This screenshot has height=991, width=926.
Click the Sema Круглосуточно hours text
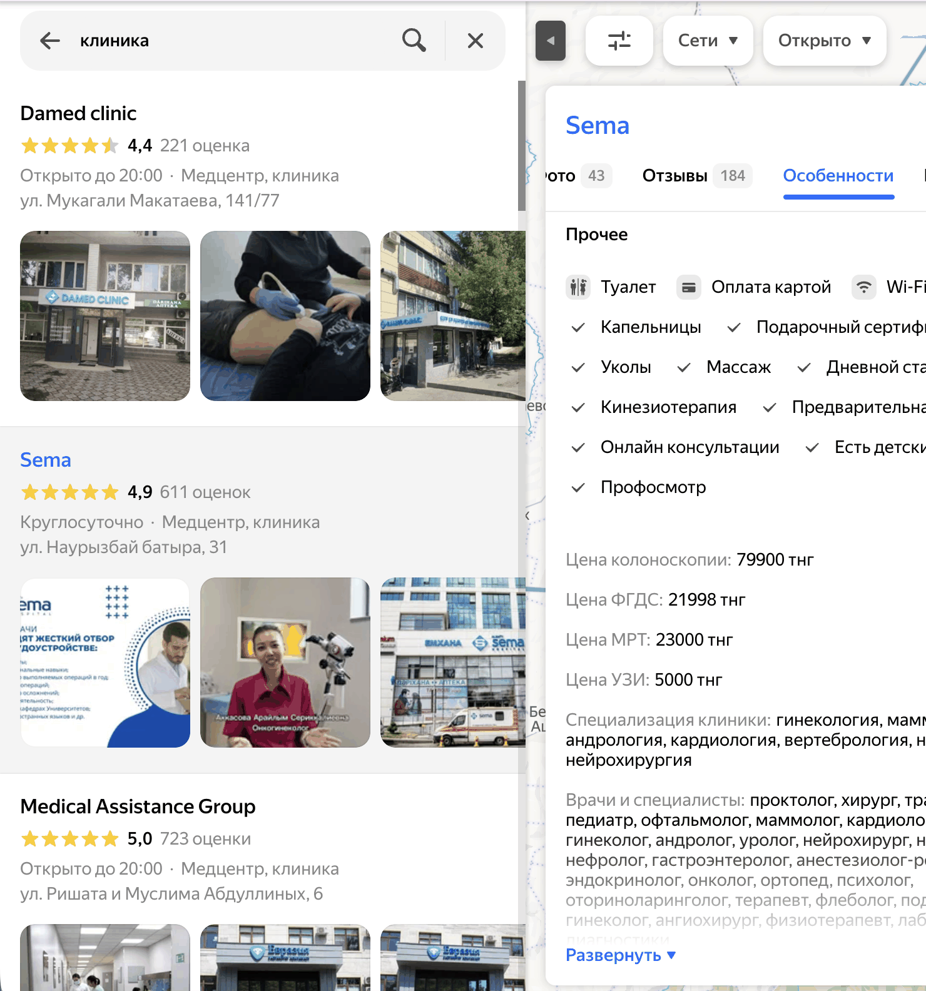pos(81,522)
